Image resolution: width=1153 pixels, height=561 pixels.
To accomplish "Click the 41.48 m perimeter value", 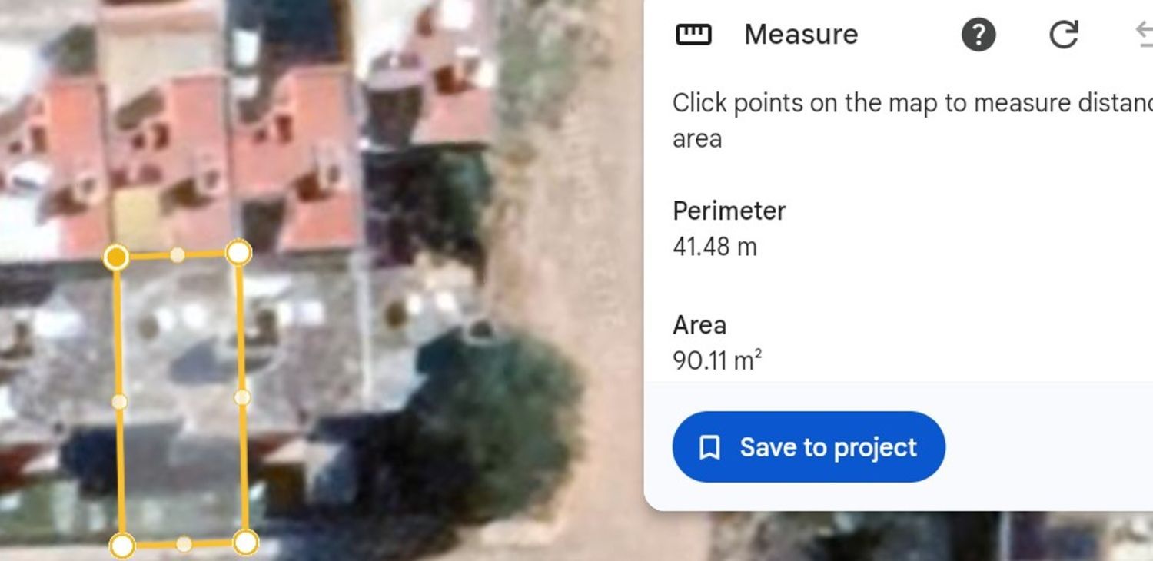I will coord(715,247).
